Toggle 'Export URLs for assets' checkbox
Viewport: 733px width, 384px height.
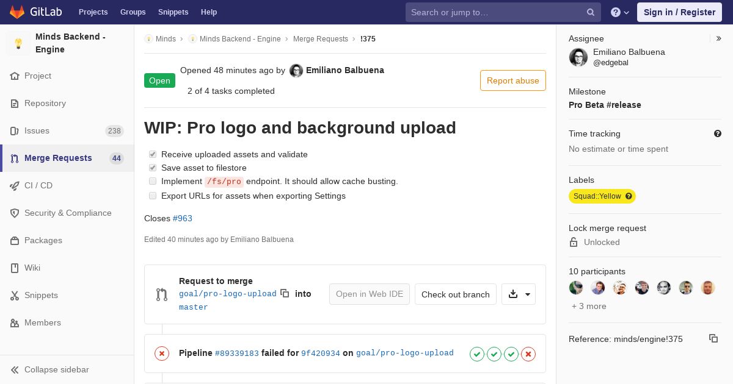153,196
